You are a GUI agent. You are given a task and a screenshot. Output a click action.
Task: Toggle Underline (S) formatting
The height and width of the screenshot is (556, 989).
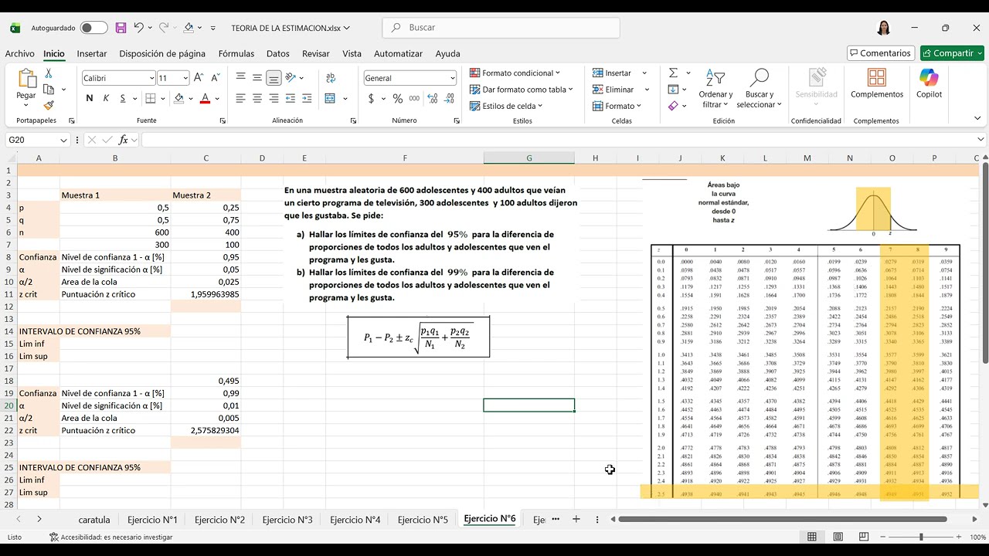(x=123, y=98)
